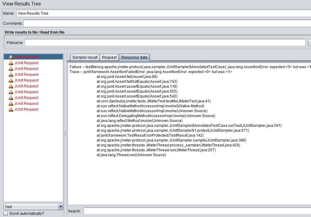Open the Response data tab
The width and height of the screenshot is (311, 217).
134,57
